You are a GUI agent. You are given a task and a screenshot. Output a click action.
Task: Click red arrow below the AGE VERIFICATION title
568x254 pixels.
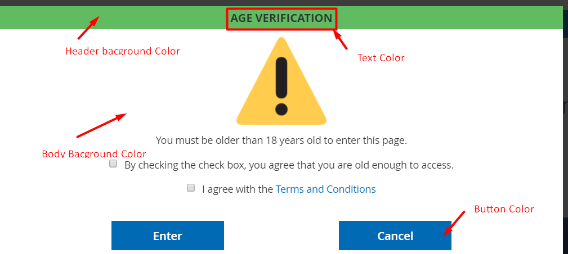click(341, 39)
